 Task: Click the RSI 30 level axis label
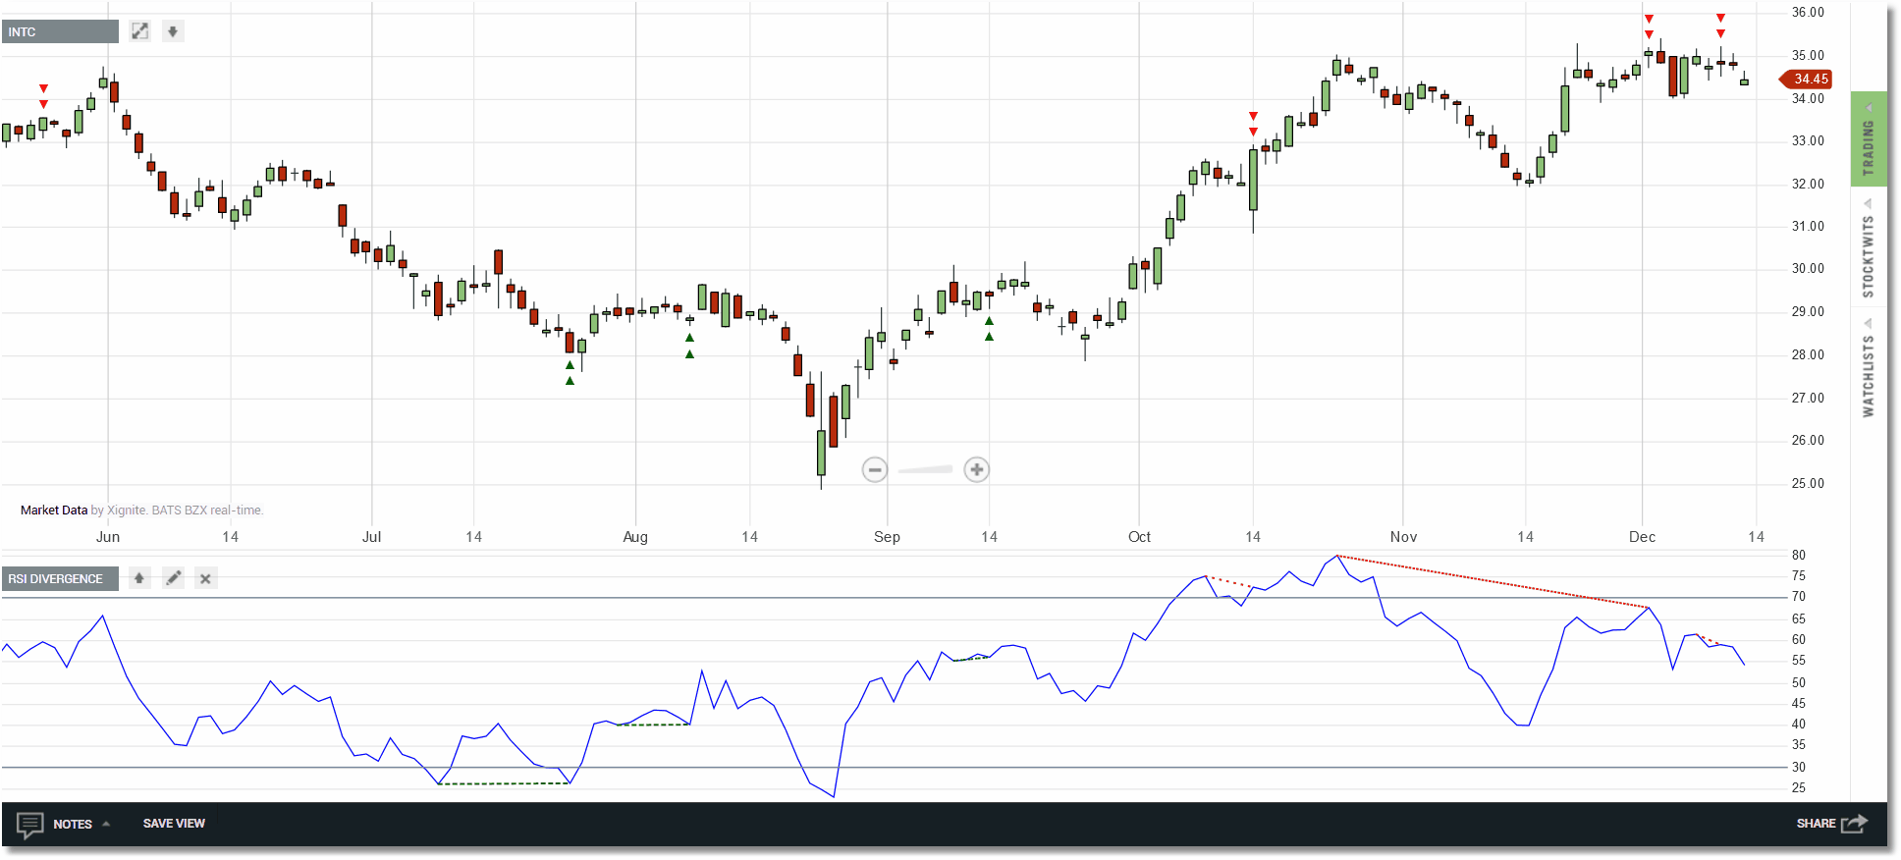pyautogui.click(x=1799, y=768)
